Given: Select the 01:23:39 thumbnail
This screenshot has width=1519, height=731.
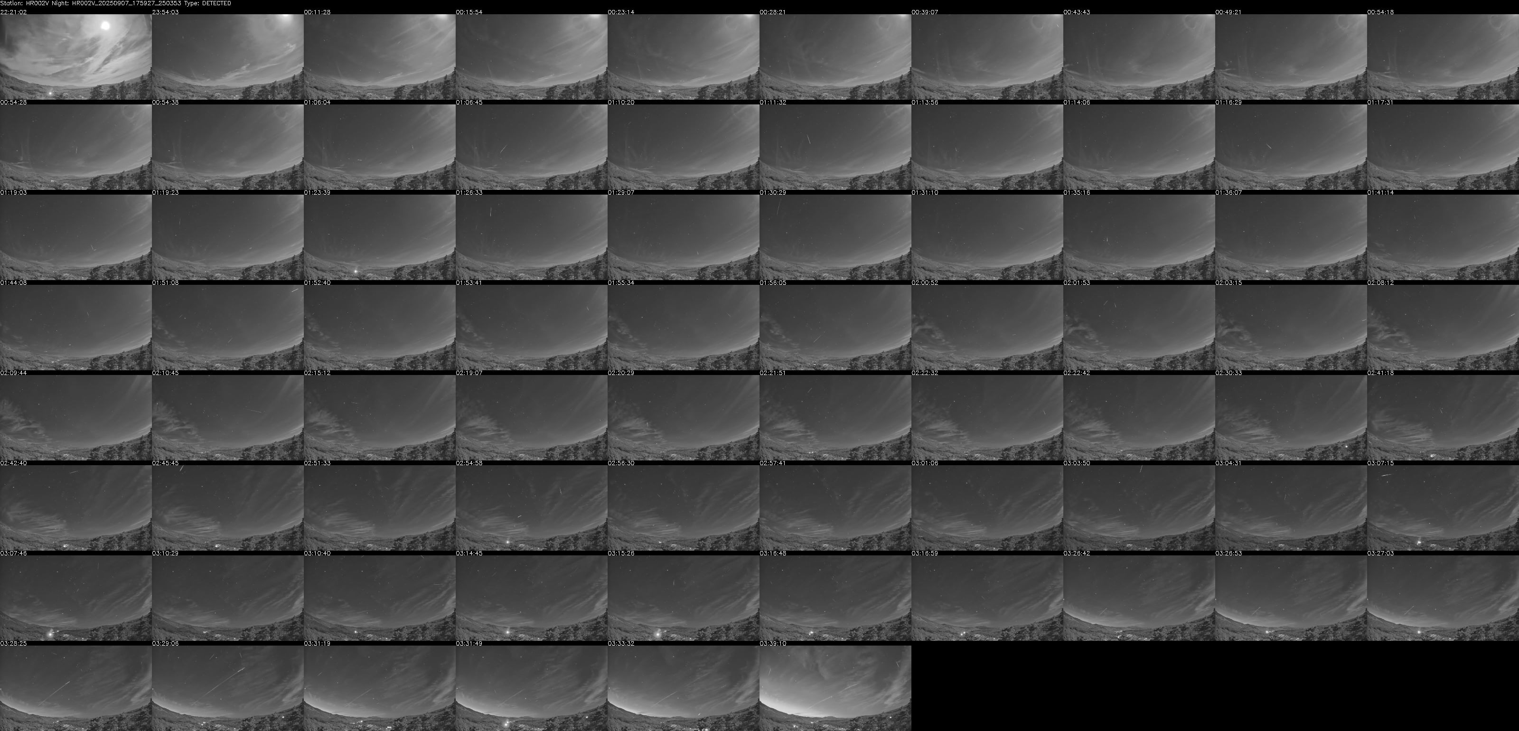Looking at the screenshot, I should click(380, 237).
